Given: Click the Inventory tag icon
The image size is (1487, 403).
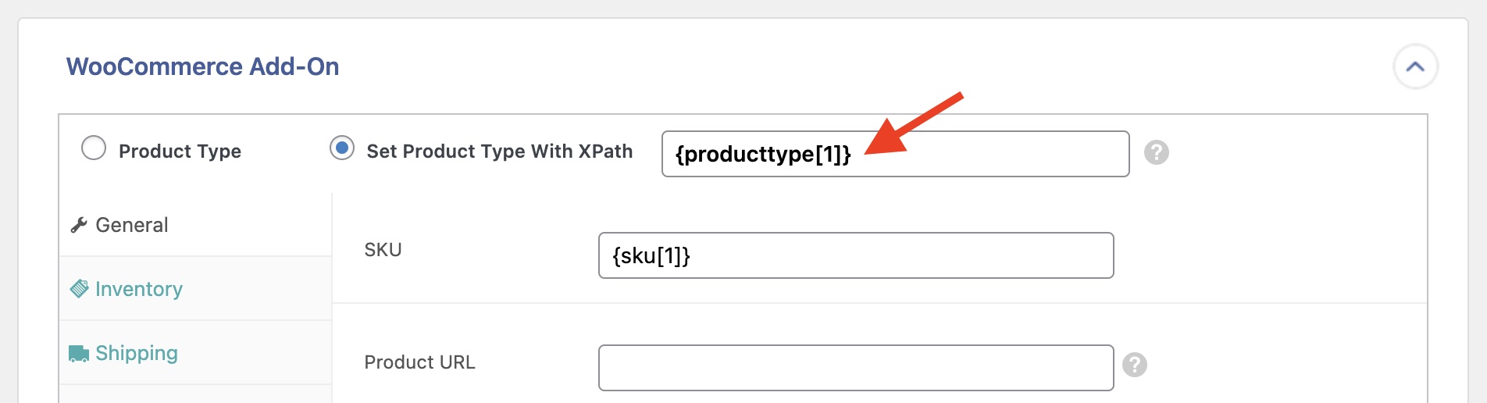Looking at the screenshot, I should (79, 289).
